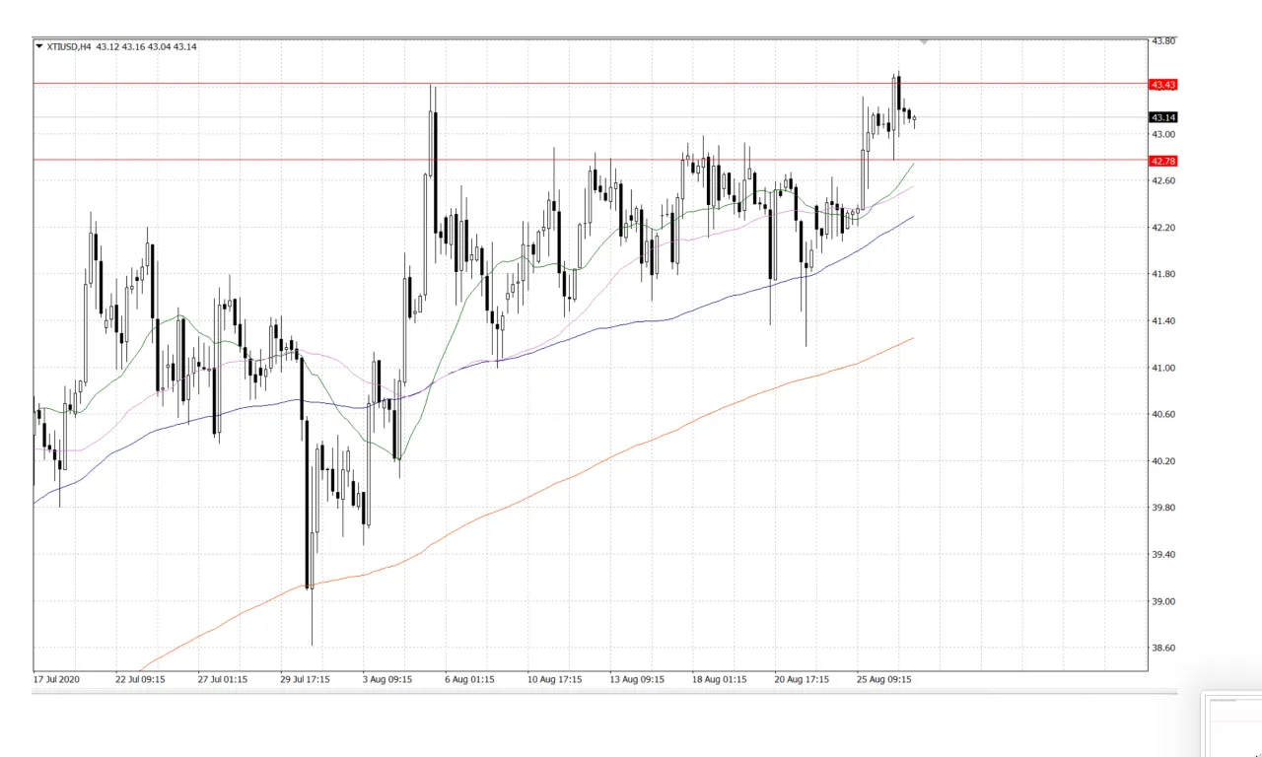This screenshot has width=1262, height=757.
Task: Click the 25 Aug 09:15 time label
Action: point(882,679)
